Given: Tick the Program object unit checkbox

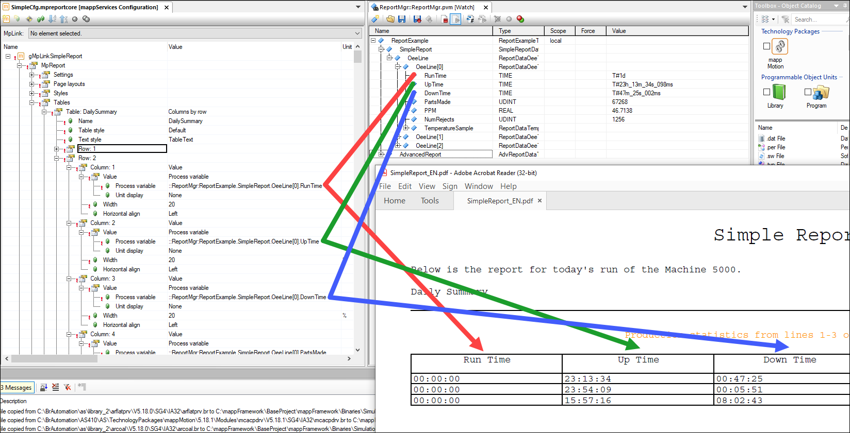Looking at the screenshot, I should pyautogui.click(x=808, y=92).
